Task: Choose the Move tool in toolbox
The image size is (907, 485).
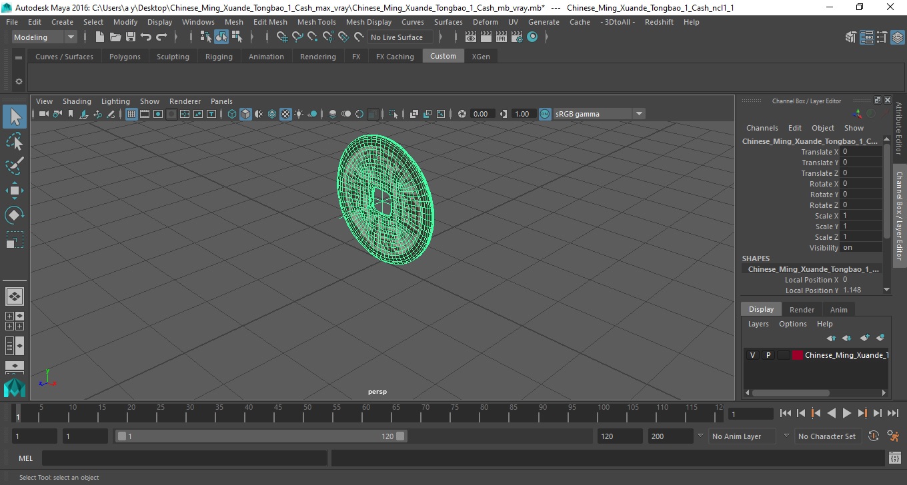Action: 15,191
